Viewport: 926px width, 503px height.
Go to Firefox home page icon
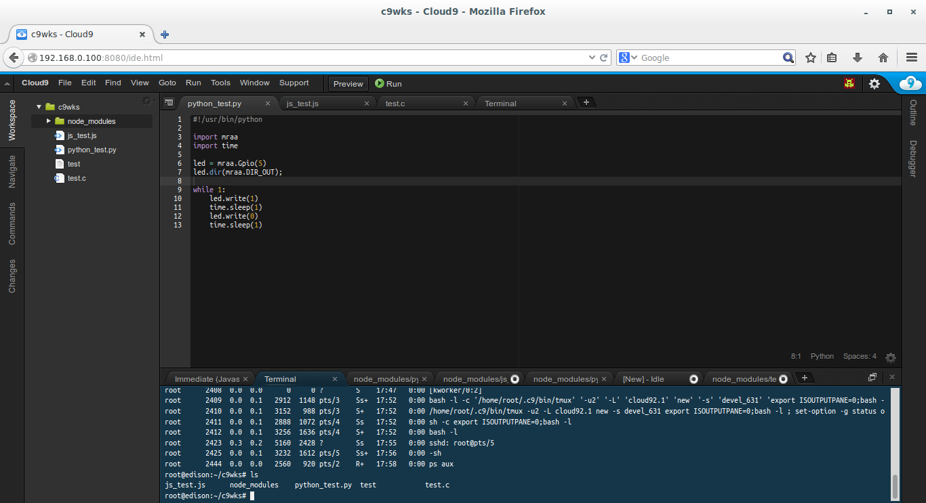pos(883,58)
